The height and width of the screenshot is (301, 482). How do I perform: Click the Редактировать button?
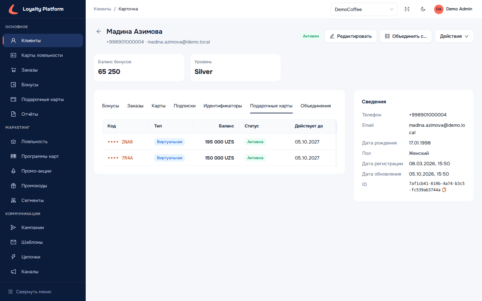(x=351, y=36)
